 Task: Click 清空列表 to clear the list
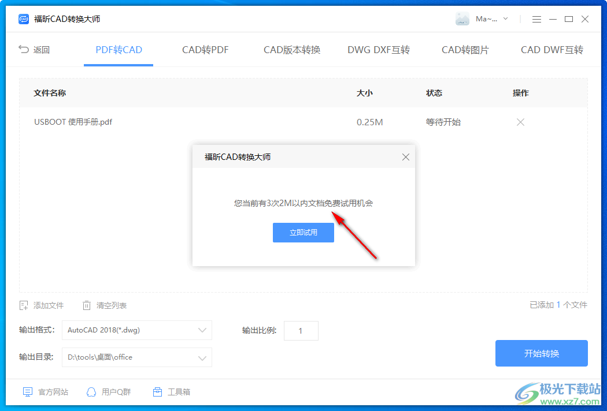pos(105,305)
